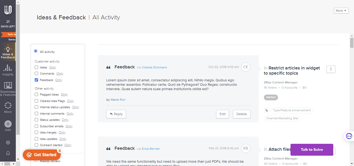Open the Settings gear in the sidebar
The height and width of the screenshot is (166, 354).
click(8, 142)
